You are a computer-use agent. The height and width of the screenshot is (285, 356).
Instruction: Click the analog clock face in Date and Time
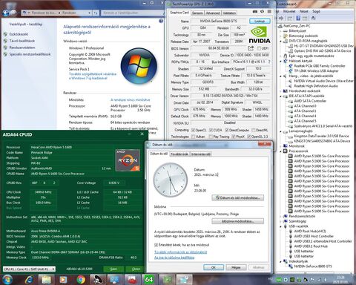[171, 180]
